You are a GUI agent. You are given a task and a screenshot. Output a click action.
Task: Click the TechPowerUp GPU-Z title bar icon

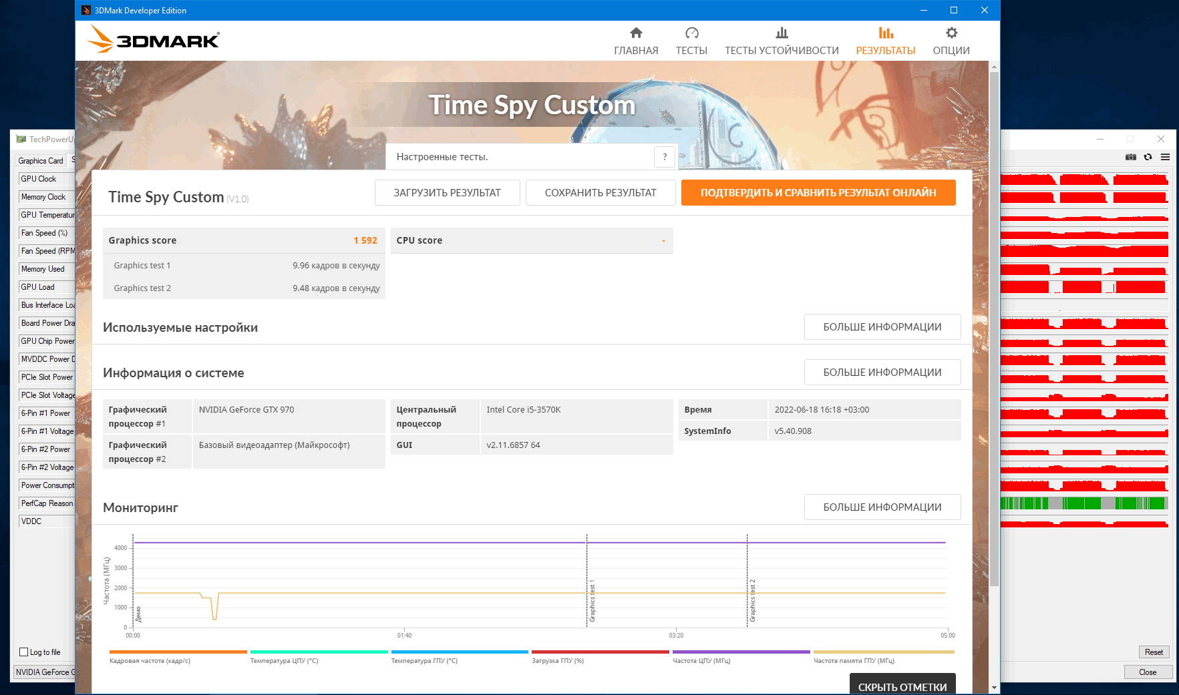pos(21,139)
